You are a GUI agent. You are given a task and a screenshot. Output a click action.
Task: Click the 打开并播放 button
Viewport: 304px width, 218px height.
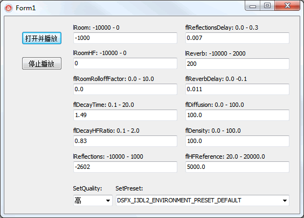42,38
